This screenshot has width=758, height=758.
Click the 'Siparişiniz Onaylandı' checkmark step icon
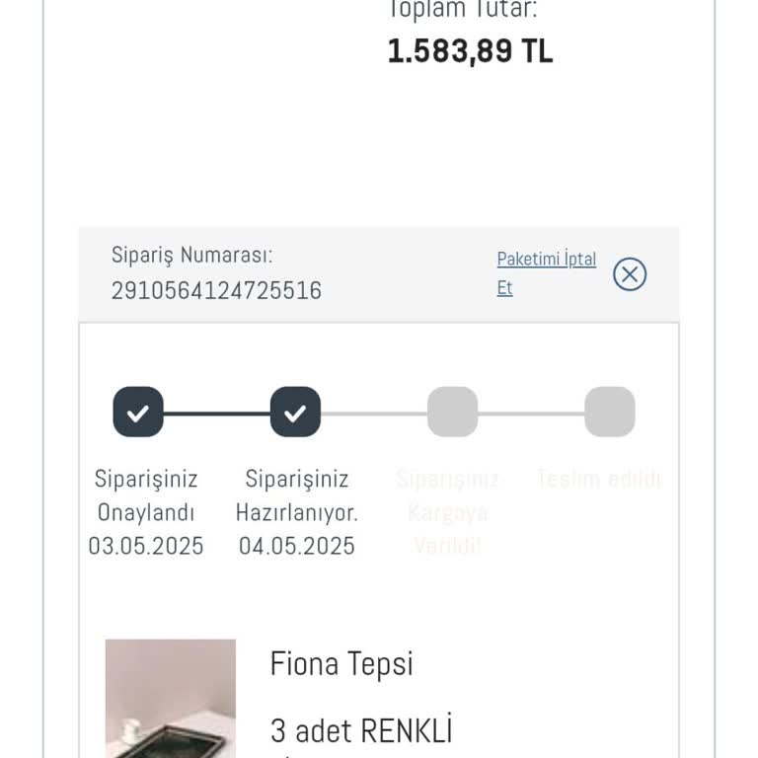(x=138, y=413)
